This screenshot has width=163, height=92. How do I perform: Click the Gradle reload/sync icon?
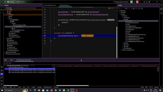(x=119, y=8)
